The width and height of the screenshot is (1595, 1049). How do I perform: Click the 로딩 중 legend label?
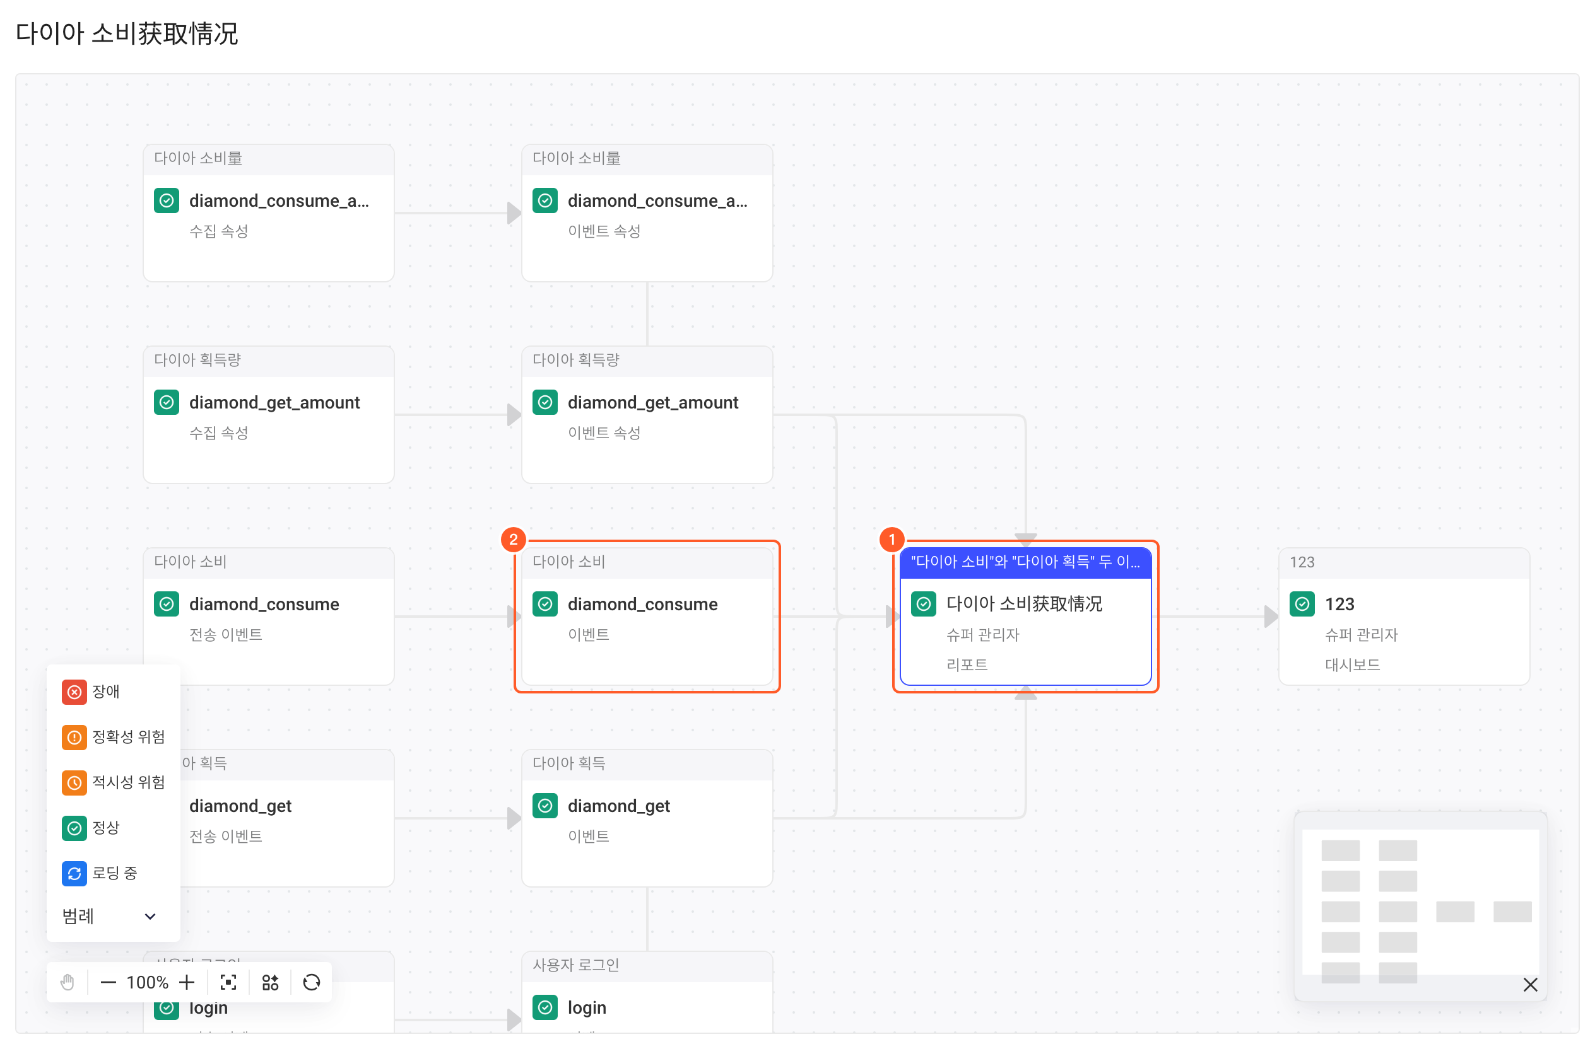click(115, 874)
